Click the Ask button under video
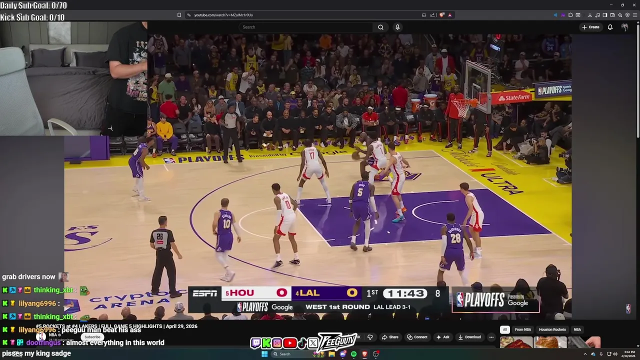 coord(443,337)
